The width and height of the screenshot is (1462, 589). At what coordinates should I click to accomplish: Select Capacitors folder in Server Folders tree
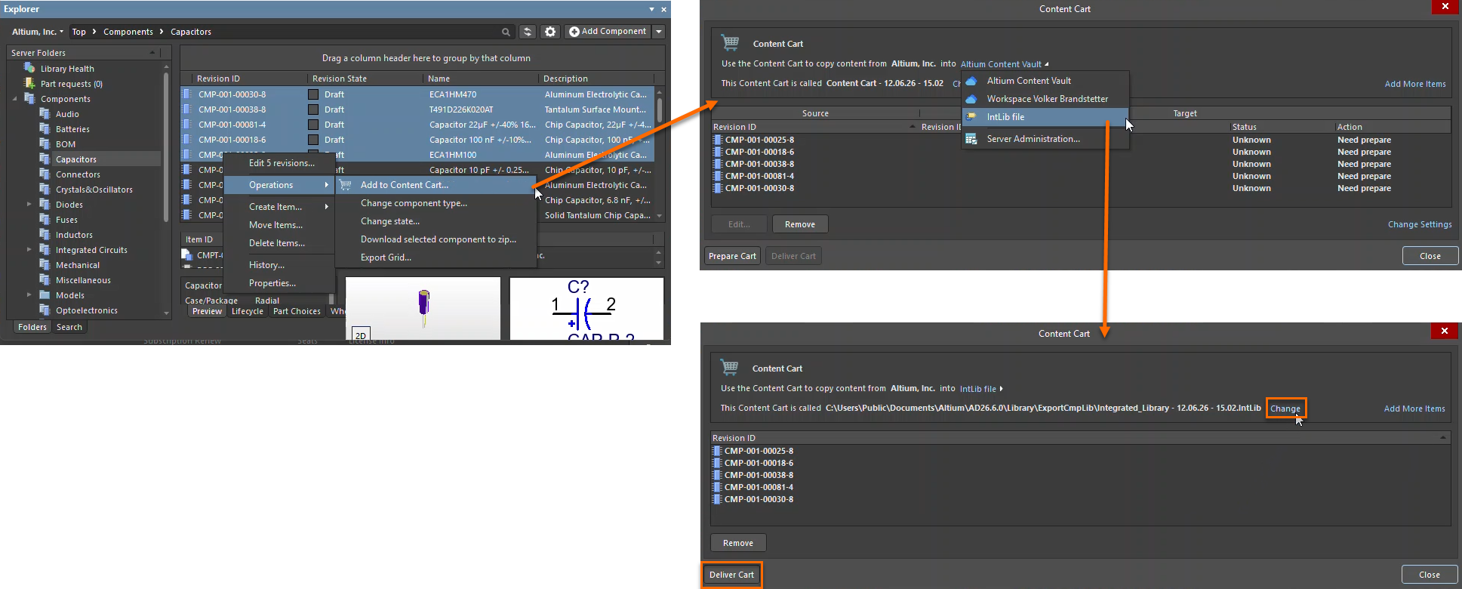(76, 159)
